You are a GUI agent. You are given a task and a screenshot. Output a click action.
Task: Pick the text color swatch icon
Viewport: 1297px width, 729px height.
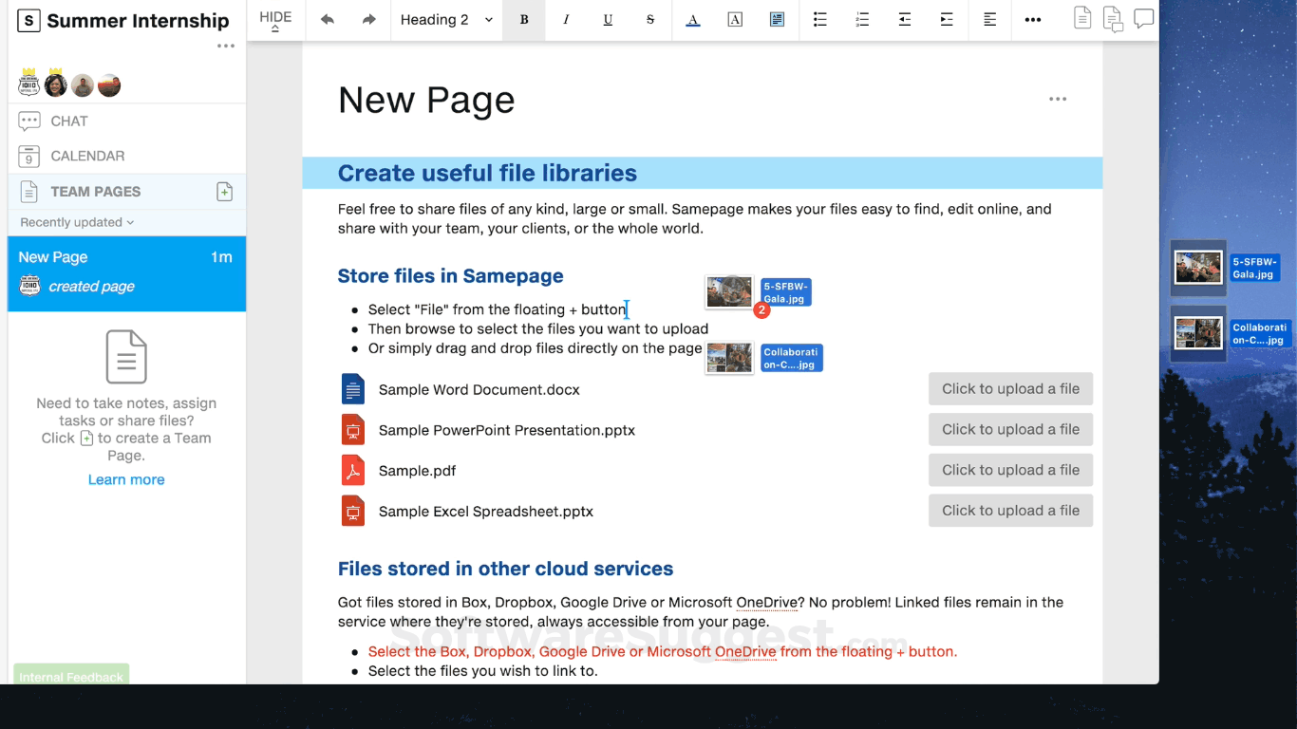692,19
